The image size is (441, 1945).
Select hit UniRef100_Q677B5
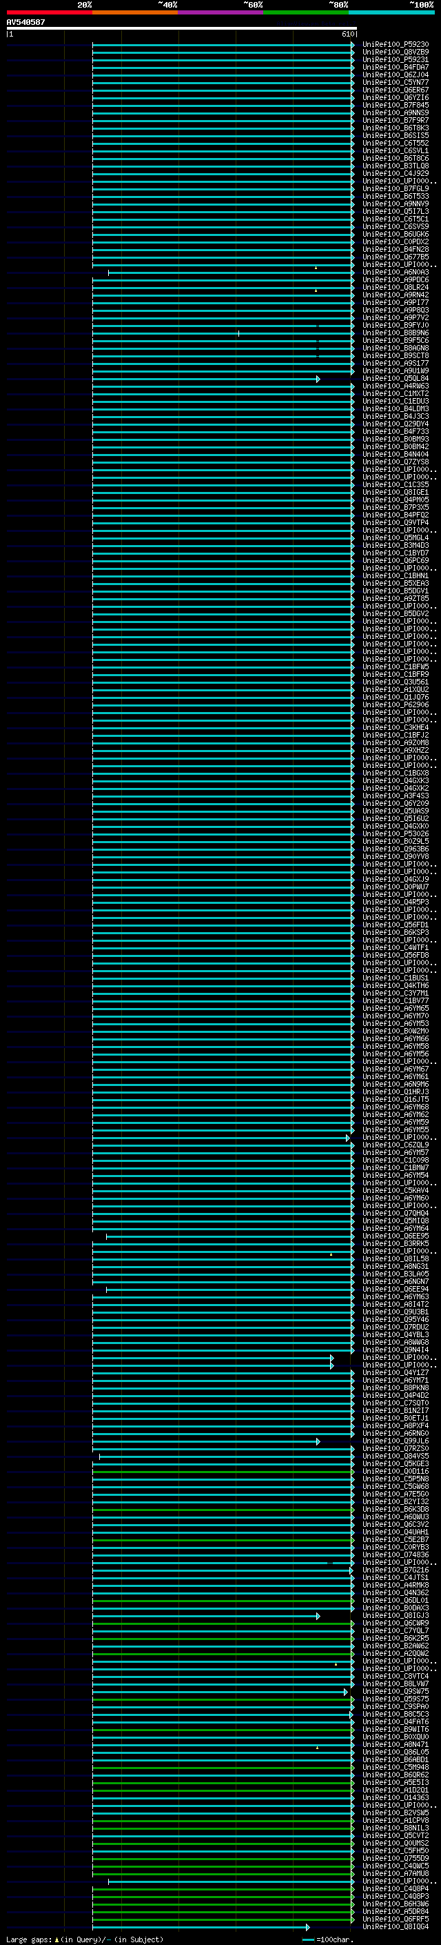pos(396,257)
